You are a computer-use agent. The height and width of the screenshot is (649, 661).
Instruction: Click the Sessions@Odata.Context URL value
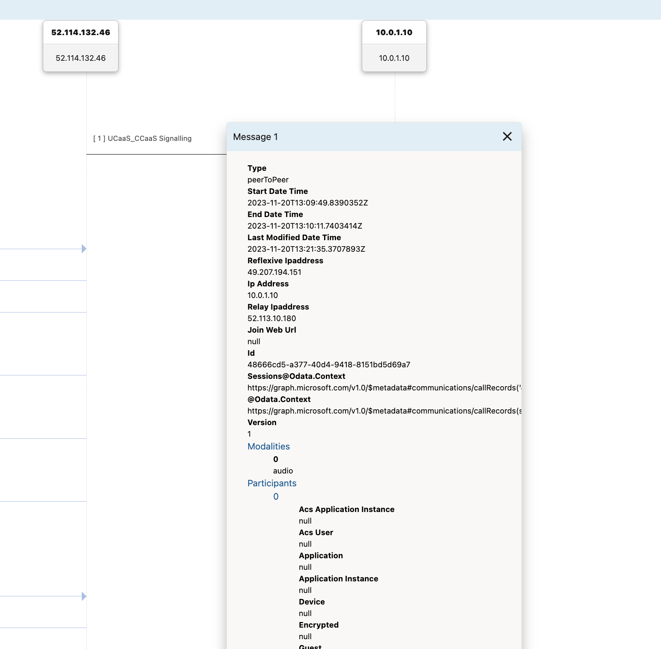[x=384, y=388]
